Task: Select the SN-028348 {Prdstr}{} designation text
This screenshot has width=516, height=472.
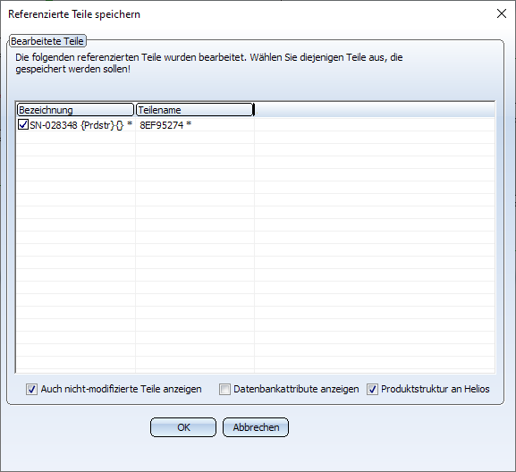Action: click(x=81, y=125)
